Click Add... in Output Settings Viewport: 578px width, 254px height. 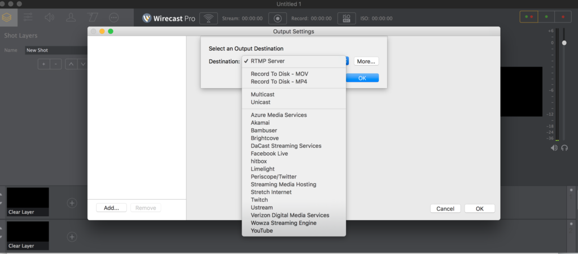pyautogui.click(x=111, y=208)
